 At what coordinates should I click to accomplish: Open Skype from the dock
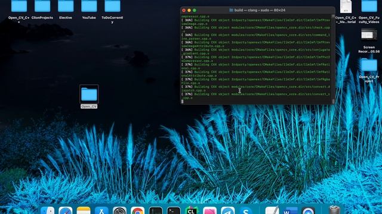click(245, 210)
